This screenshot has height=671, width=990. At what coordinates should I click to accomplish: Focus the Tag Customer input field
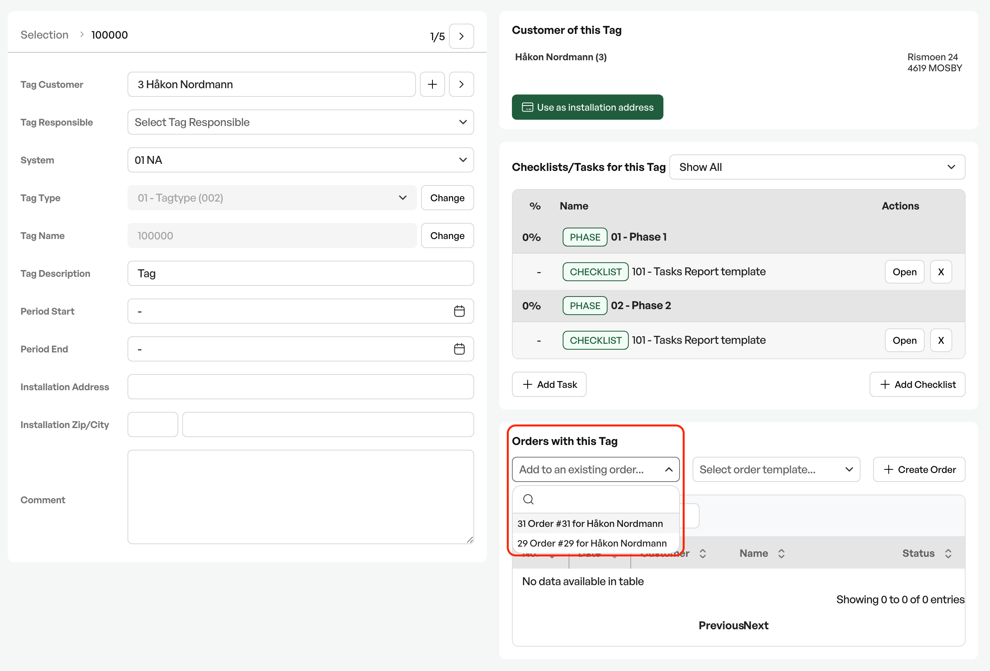pos(272,84)
